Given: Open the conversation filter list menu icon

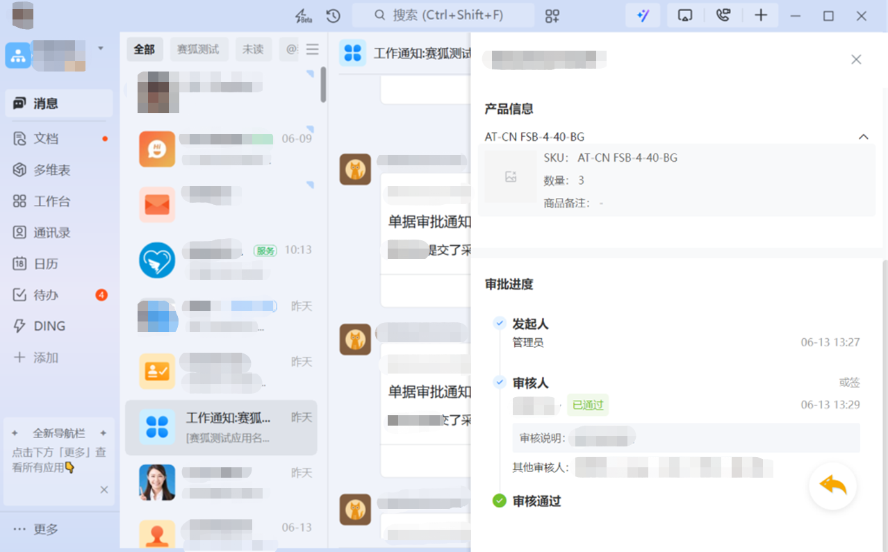Looking at the screenshot, I should (x=313, y=49).
